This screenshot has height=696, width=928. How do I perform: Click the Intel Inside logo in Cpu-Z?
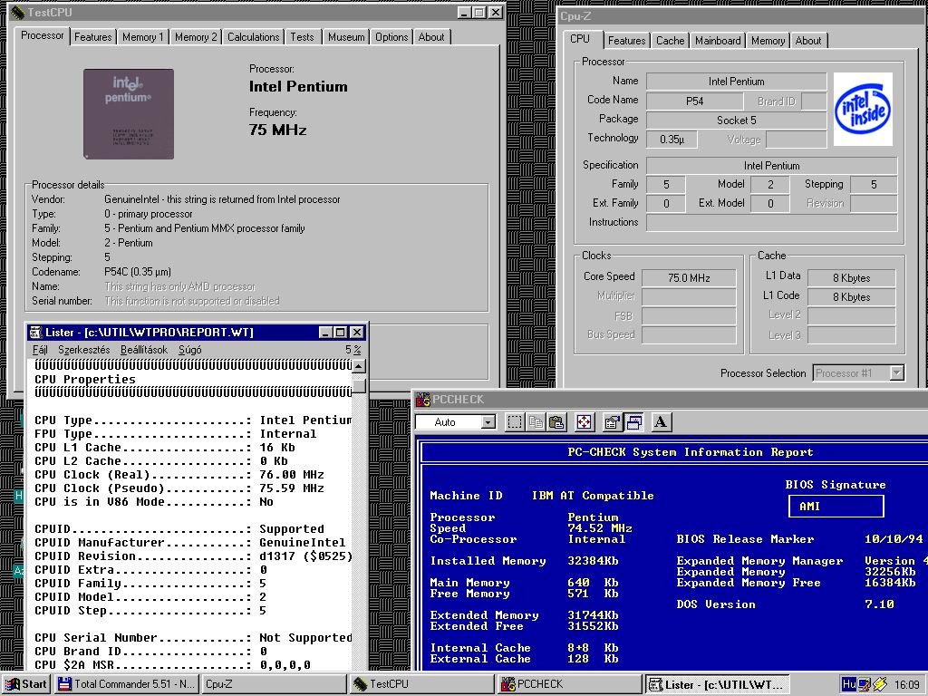click(863, 109)
